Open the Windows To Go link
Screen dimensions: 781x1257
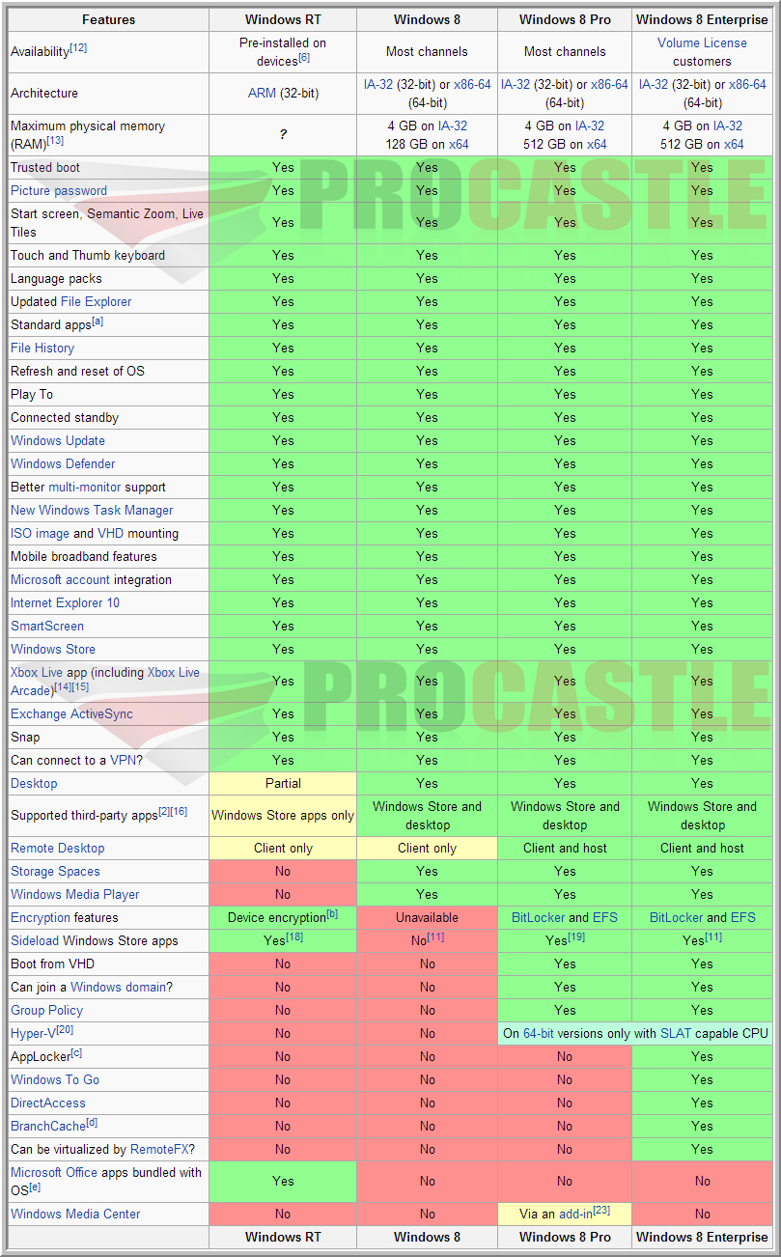[55, 1080]
